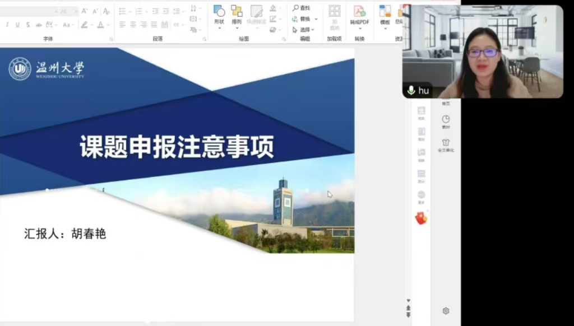Expand the Replace (替换) dropdown arrow

[316, 19]
